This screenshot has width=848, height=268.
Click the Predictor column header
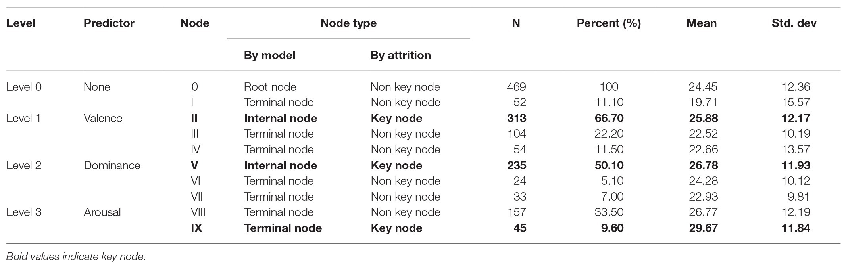(109, 23)
